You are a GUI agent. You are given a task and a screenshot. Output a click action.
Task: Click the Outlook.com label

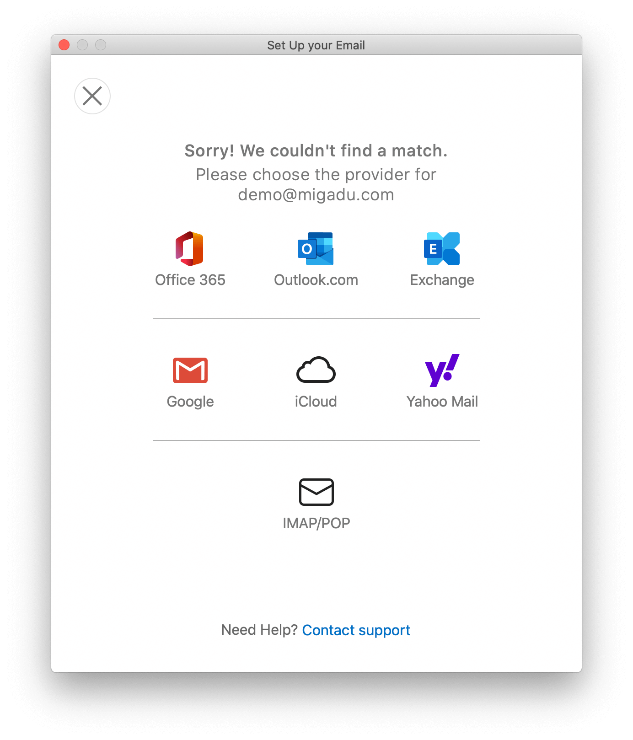click(x=316, y=280)
